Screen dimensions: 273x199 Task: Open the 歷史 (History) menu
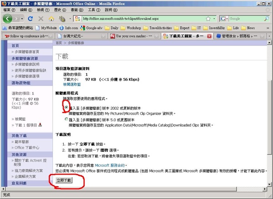pyautogui.click(x=60, y=10)
